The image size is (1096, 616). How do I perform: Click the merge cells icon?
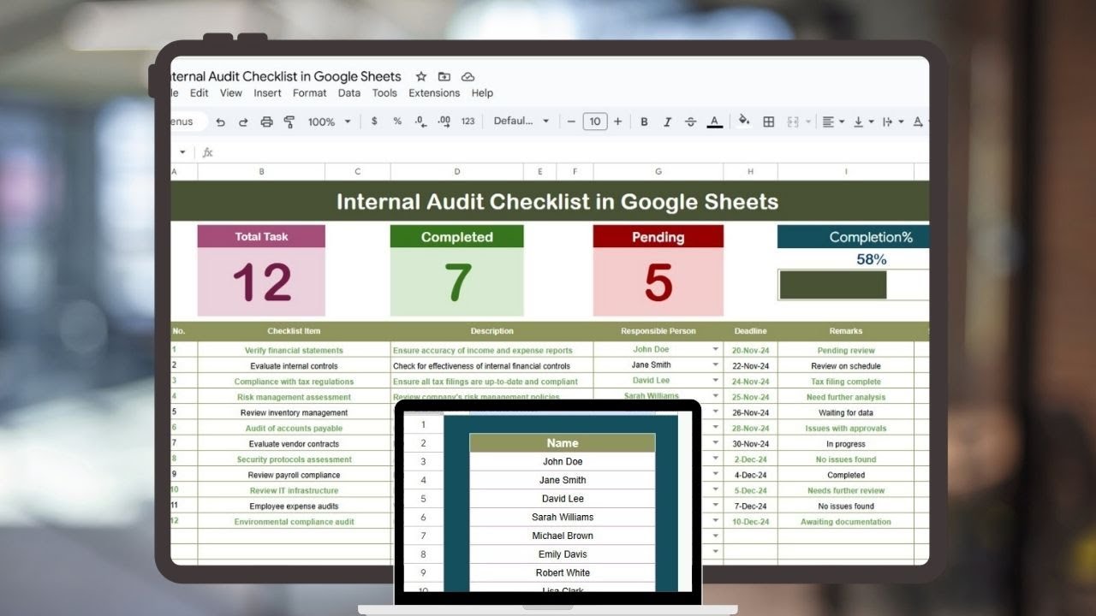[x=793, y=121]
